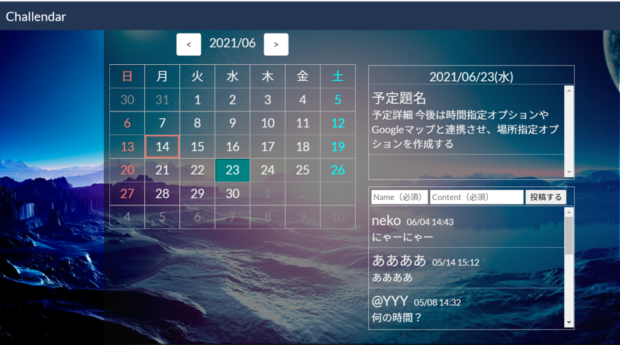This screenshot has height=345, width=620.
Task: Click the 金 Friday column header
Action: 303,76
